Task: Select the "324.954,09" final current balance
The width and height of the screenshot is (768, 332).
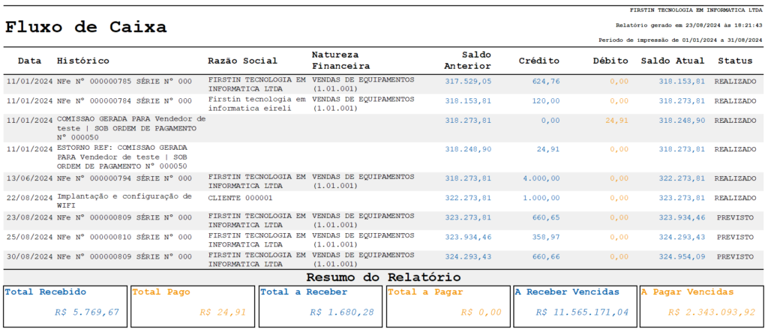Action: [682, 257]
